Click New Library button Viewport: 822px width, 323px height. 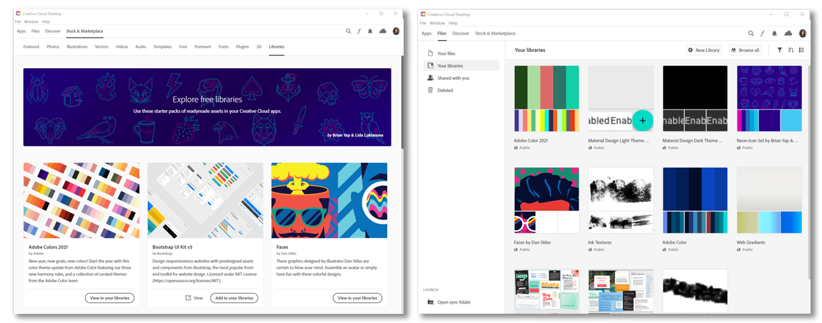coord(704,50)
